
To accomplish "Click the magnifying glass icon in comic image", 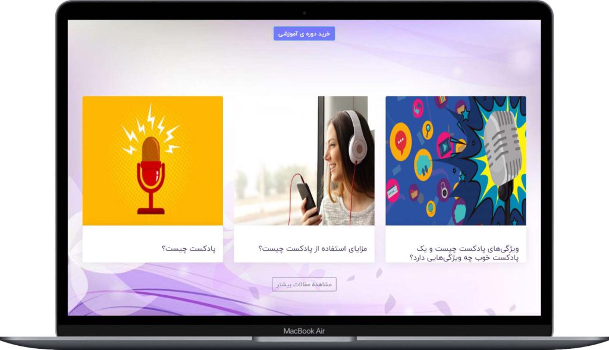I will (x=428, y=129).
